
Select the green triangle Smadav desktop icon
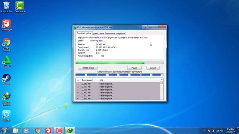coord(6,61)
